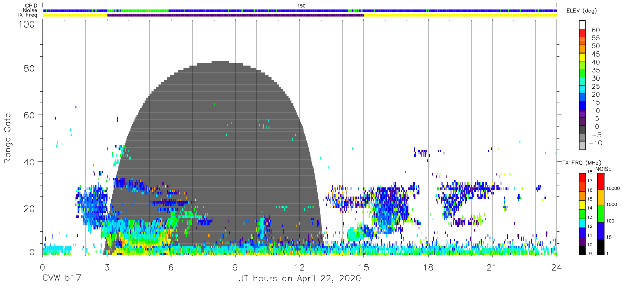Click the 3 hour tick label on time axis

[107, 267]
